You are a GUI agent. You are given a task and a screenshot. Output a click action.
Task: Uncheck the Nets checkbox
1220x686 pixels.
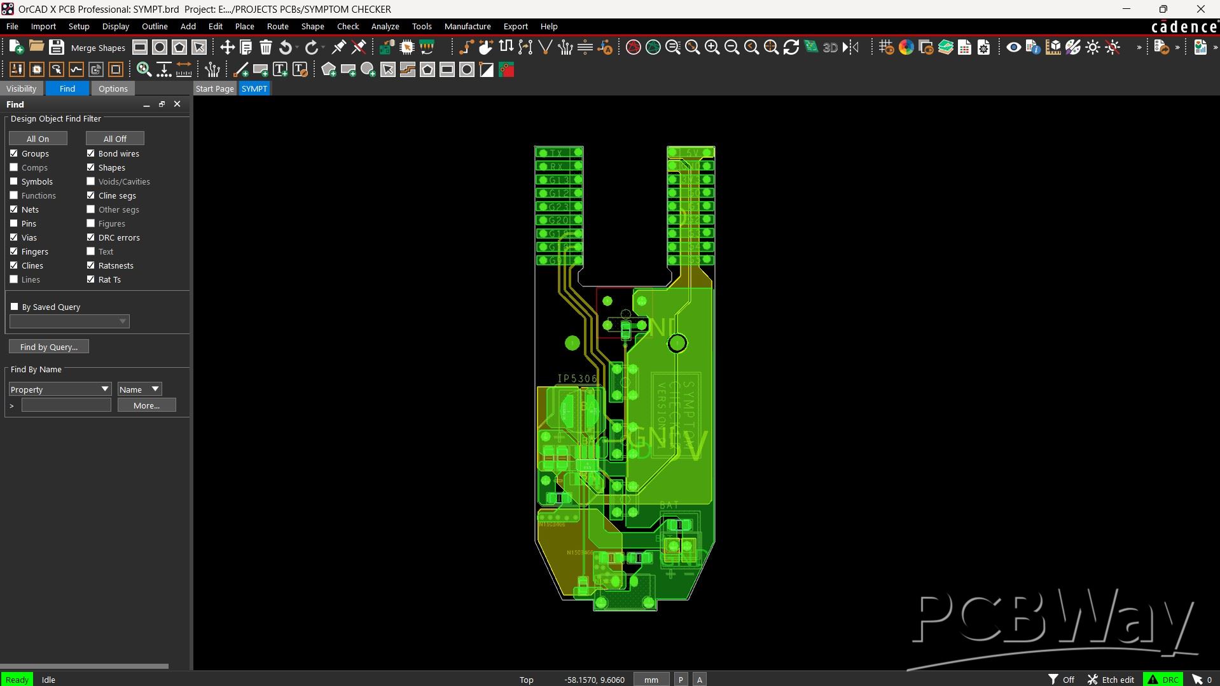(14, 209)
